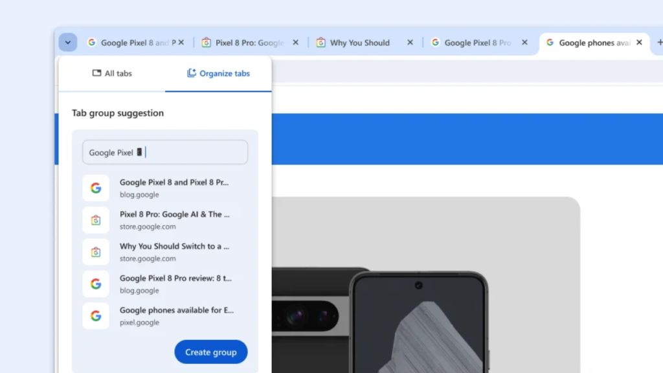The width and height of the screenshot is (663, 373).
Task: Click the Tab group suggestion heading
Action: (x=118, y=113)
